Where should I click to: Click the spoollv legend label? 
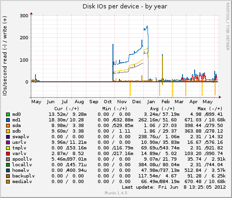22,159
